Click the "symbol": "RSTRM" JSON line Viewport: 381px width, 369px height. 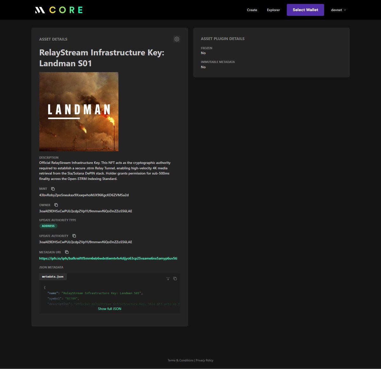[63, 299]
